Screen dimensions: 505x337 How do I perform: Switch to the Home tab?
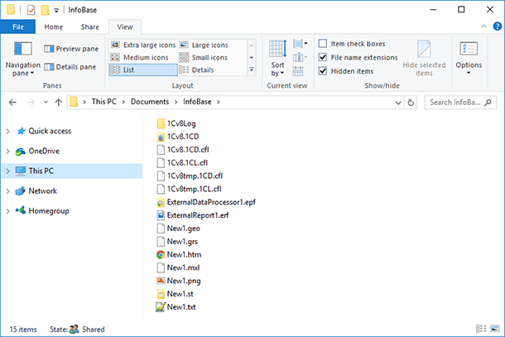54,26
